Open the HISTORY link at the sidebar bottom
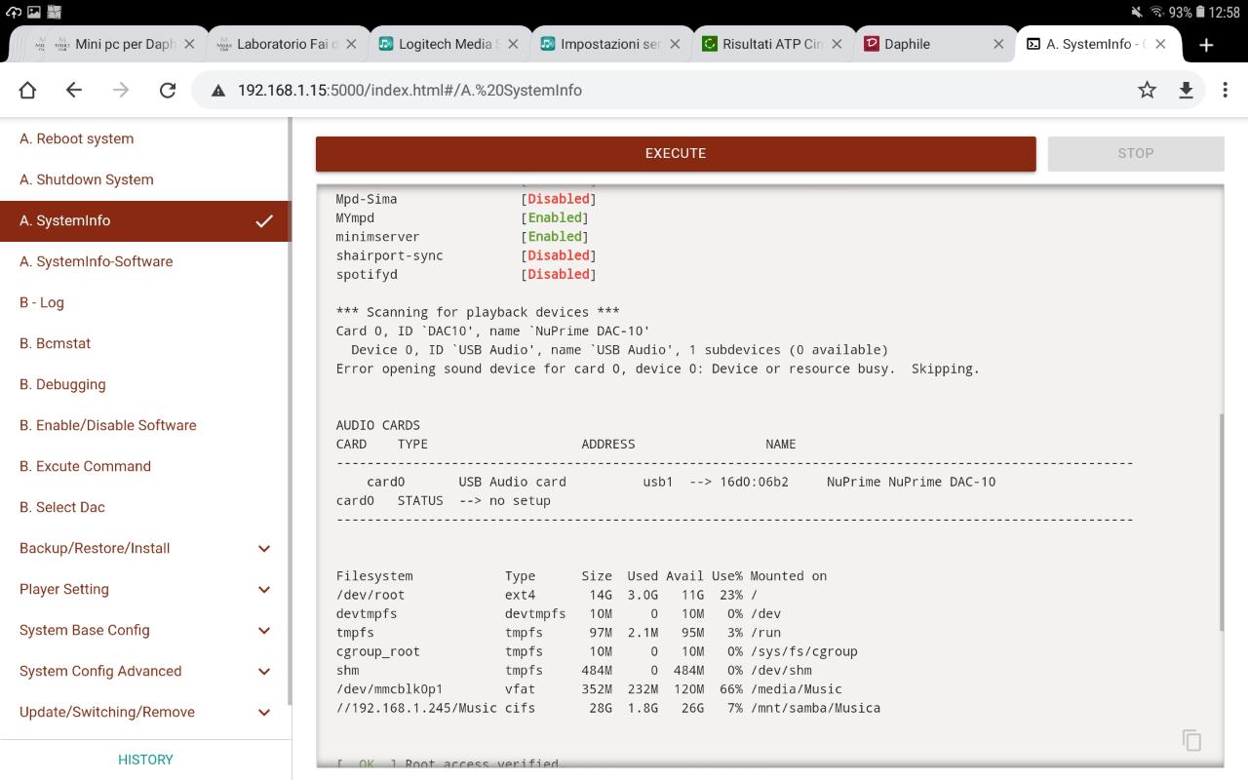 point(145,760)
